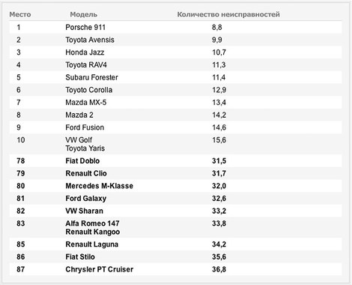Click the 36,8 fault count value
Viewport: 352px width, 285px height.
coord(219,269)
